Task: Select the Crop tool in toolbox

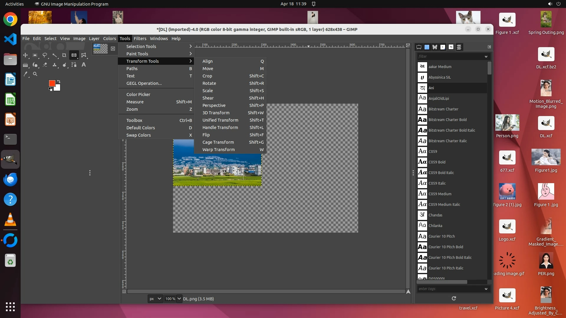Action: (x=64, y=55)
